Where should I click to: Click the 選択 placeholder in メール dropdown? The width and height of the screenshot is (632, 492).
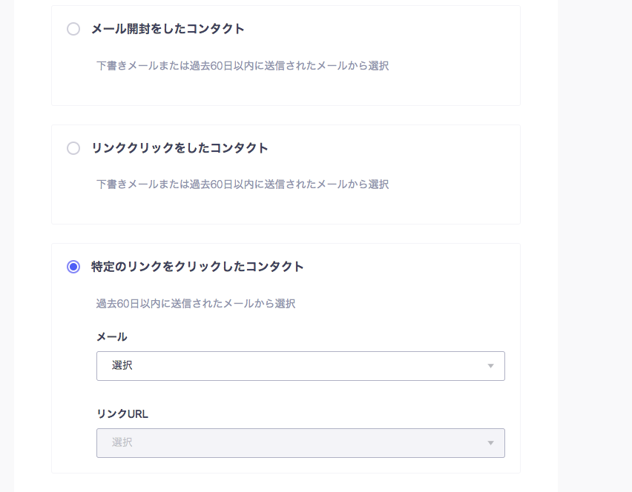(x=122, y=365)
